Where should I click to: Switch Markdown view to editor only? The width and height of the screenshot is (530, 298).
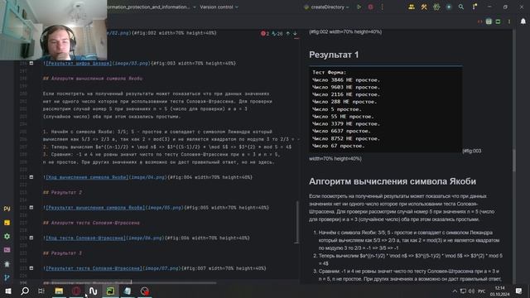point(479,22)
